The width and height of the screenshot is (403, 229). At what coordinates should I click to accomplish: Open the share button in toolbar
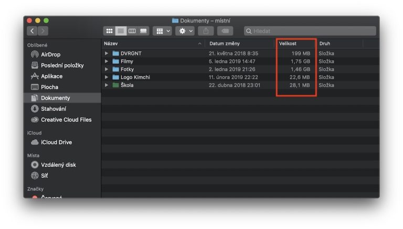(x=206, y=31)
